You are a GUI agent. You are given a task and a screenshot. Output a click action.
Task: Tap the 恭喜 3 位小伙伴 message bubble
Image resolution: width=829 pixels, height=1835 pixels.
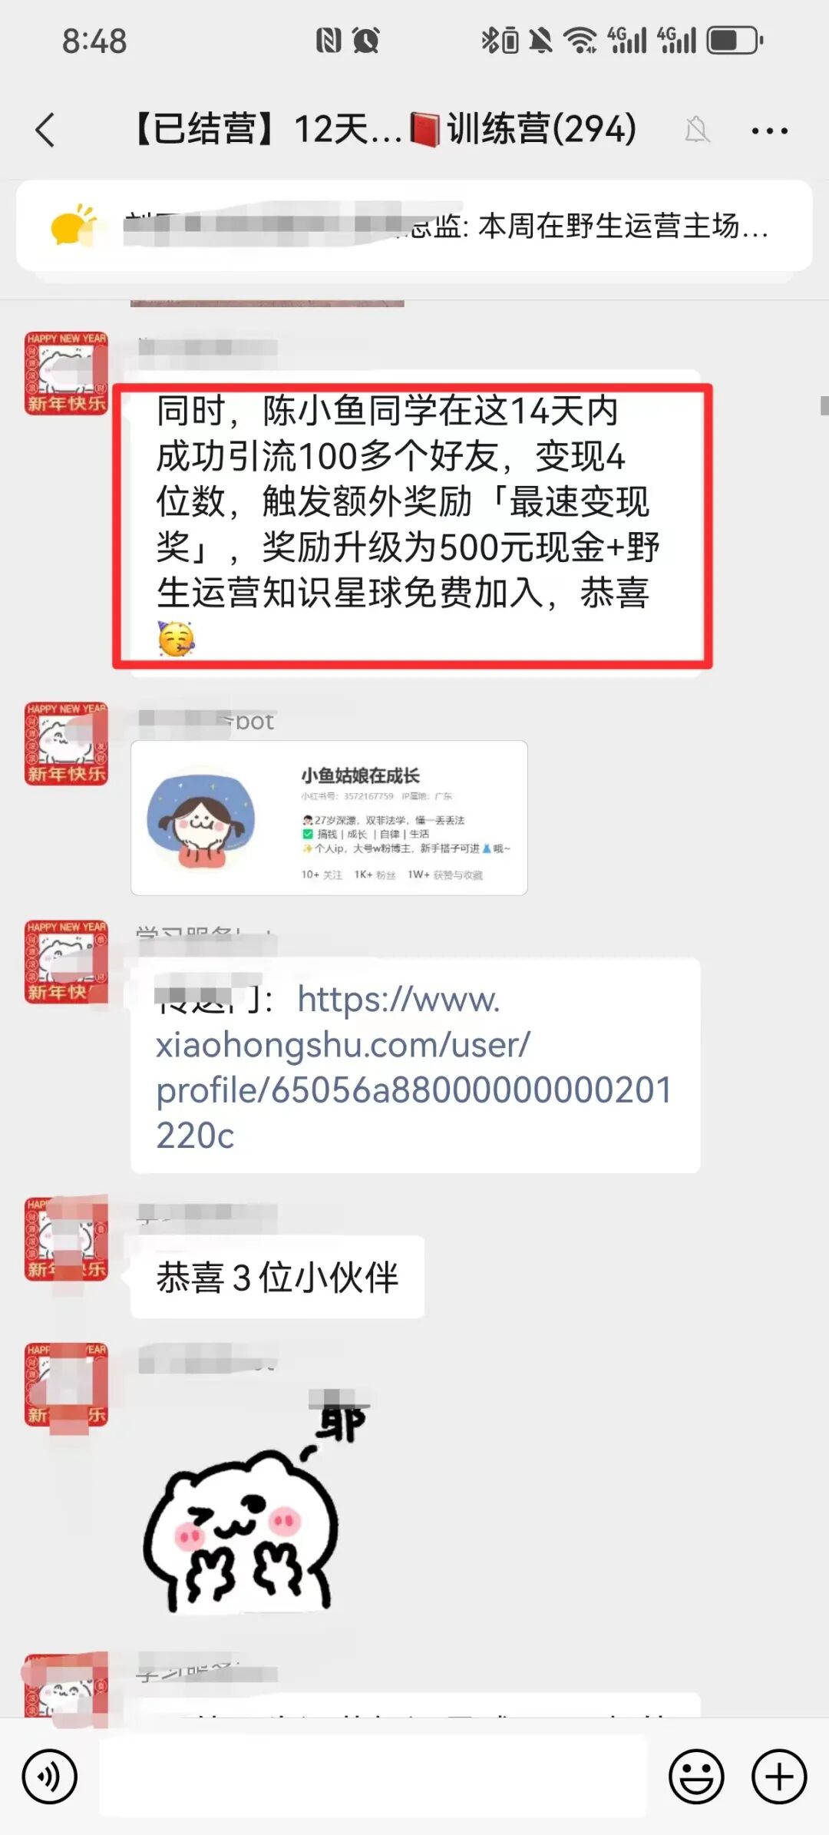277,1278
